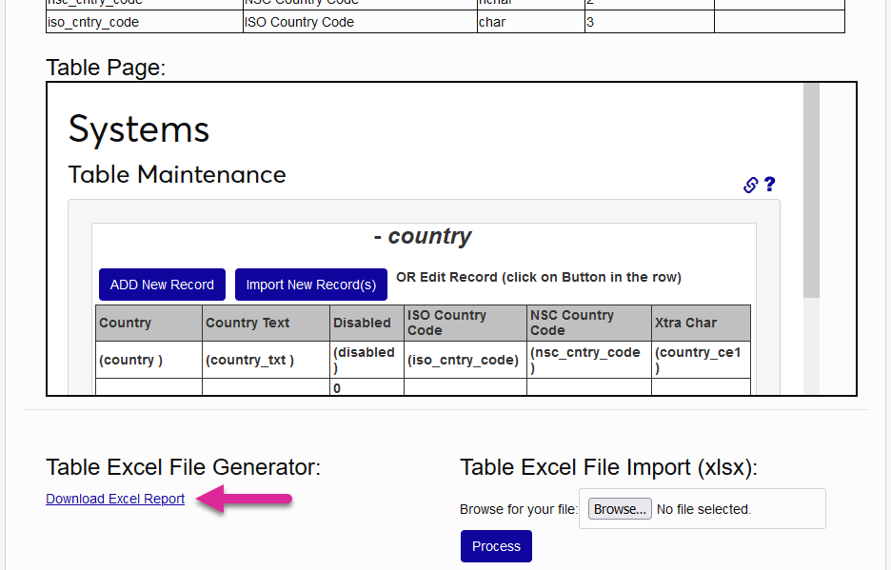Click the Systems heading

tap(138, 128)
